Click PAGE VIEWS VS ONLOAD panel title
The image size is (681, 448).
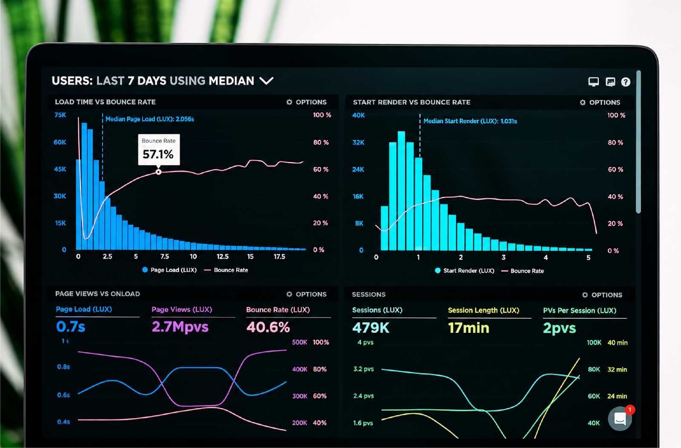pyautogui.click(x=97, y=294)
